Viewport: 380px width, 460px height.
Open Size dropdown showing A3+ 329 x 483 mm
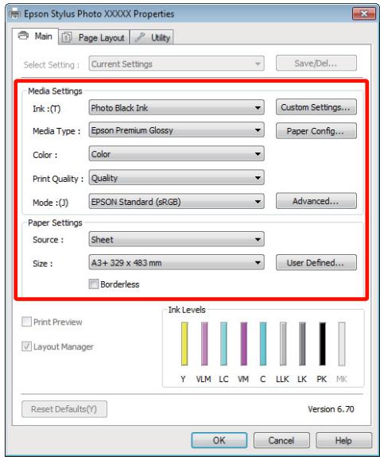tap(176, 262)
